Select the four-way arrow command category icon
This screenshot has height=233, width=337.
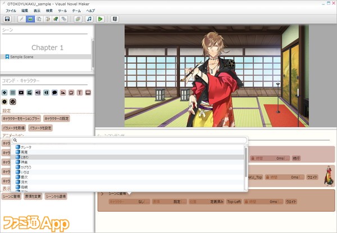[x=4, y=92]
